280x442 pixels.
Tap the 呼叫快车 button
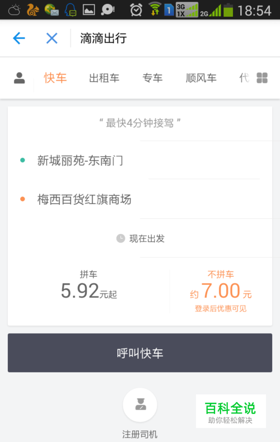pos(140,353)
